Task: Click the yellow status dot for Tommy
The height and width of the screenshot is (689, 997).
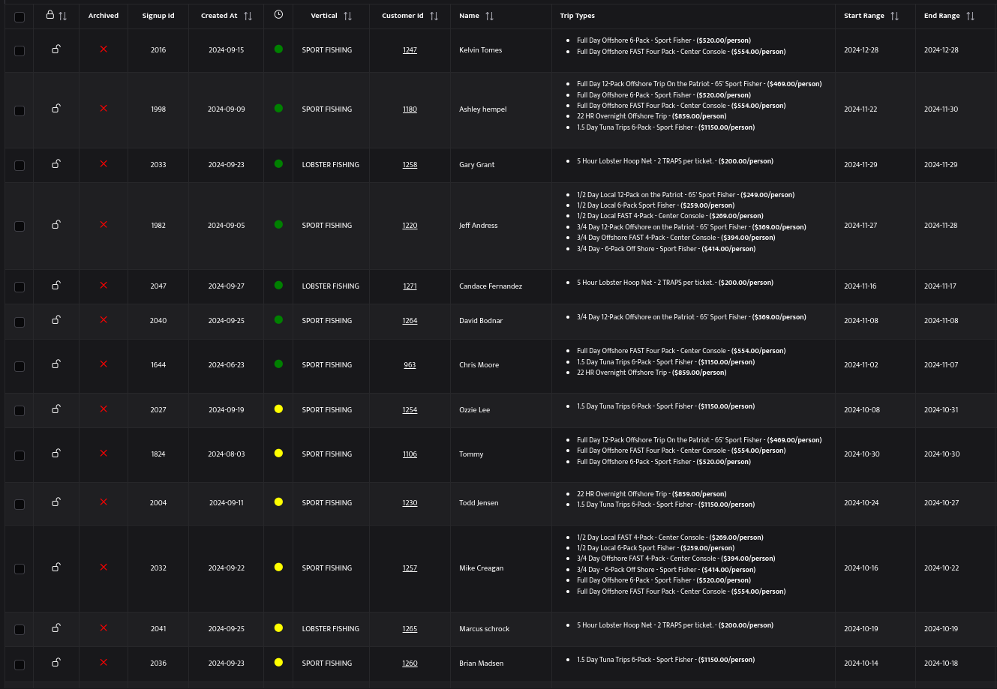Action: 278,453
